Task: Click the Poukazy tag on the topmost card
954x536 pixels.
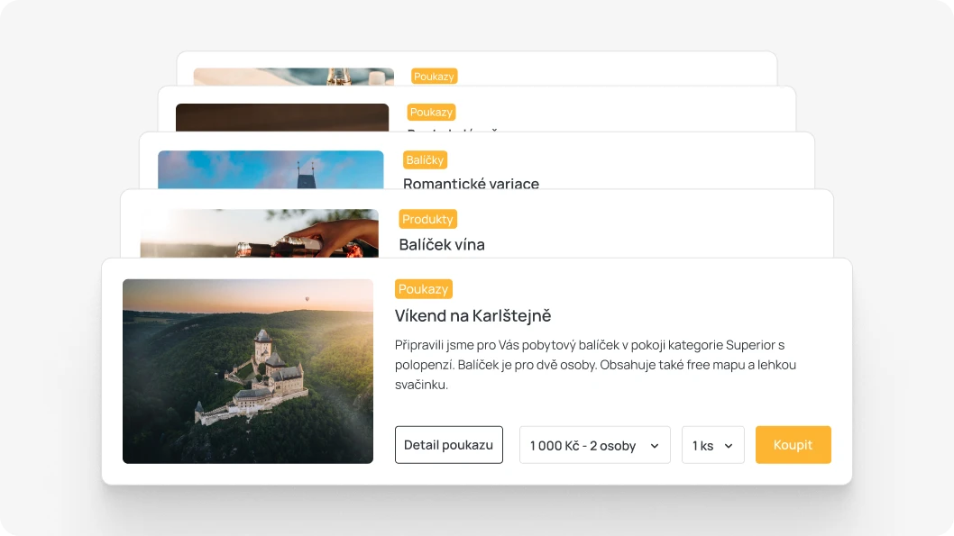Action: coord(434,77)
